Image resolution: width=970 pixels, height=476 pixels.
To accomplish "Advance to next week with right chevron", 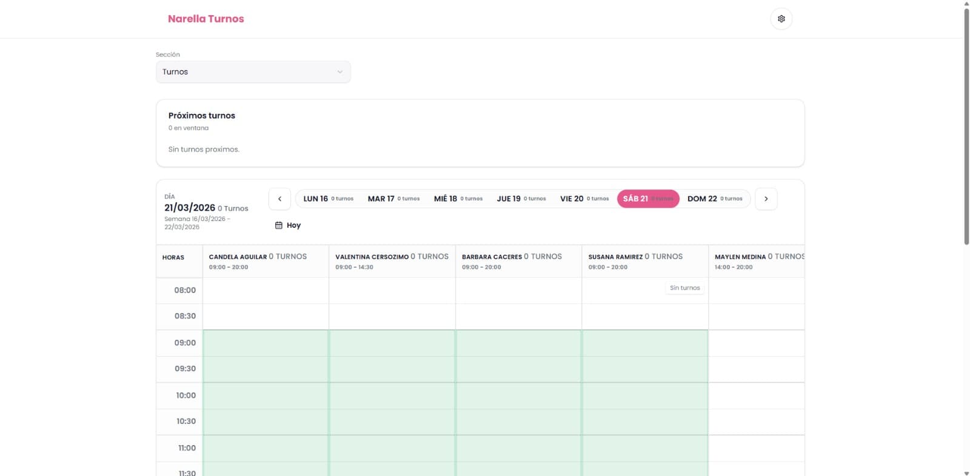I will pos(766,199).
